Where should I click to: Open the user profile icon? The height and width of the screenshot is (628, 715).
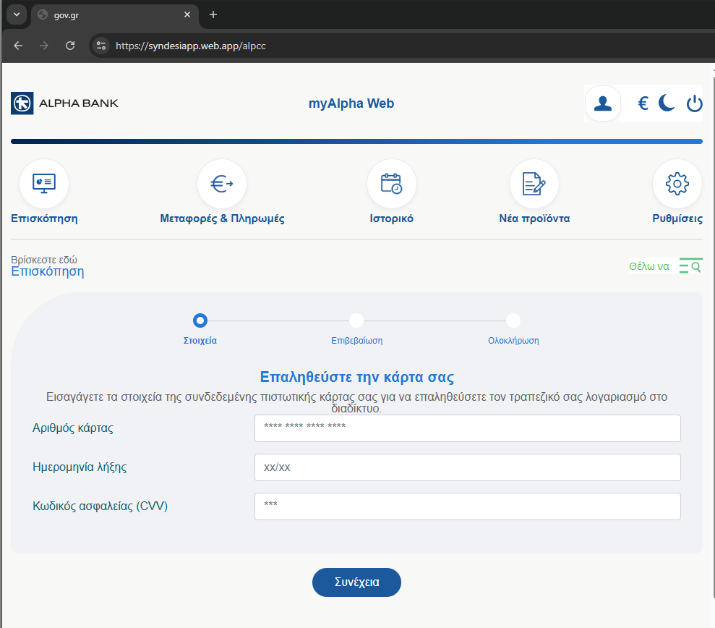pos(603,103)
